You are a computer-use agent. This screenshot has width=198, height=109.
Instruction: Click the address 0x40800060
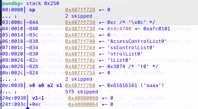click(83, 98)
